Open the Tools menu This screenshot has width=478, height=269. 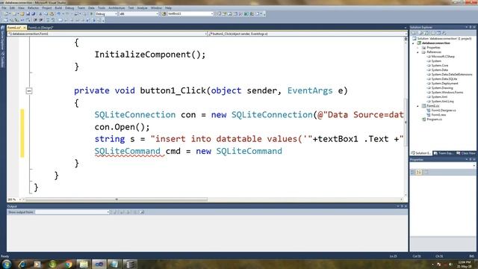[102, 8]
